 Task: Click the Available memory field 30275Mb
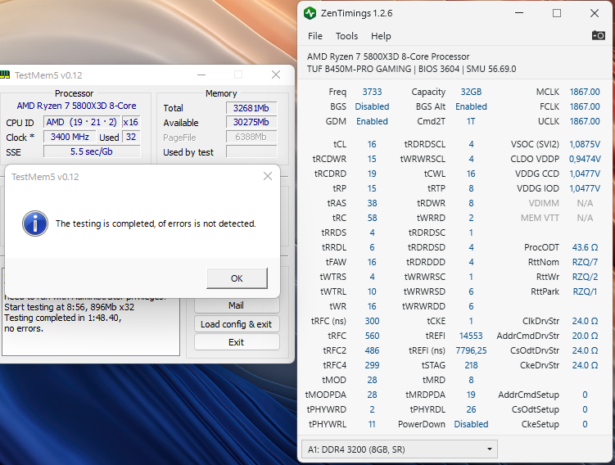(251, 122)
